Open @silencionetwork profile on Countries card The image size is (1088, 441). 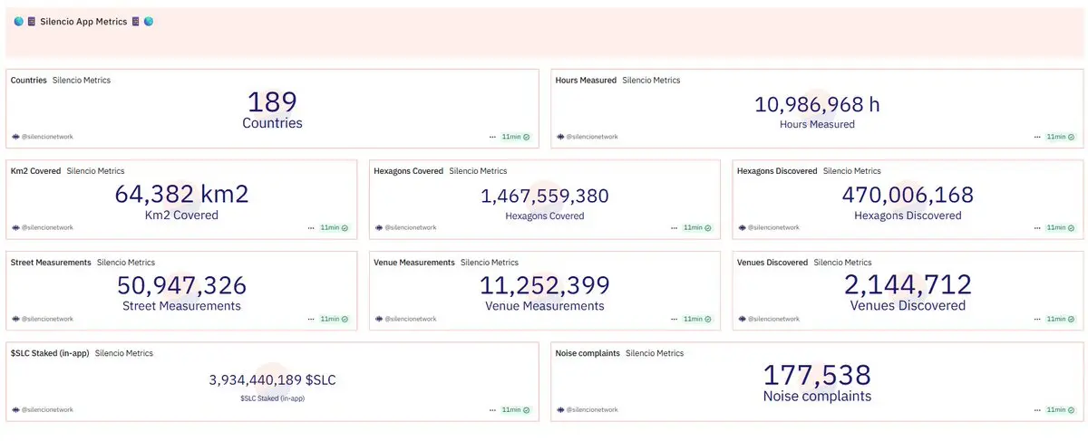pyautogui.click(x=43, y=137)
